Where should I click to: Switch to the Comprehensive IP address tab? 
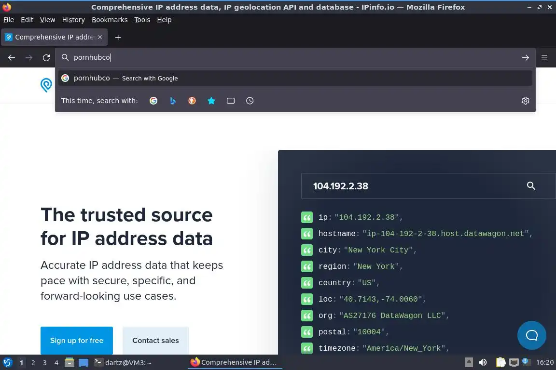(x=54, y=37)
